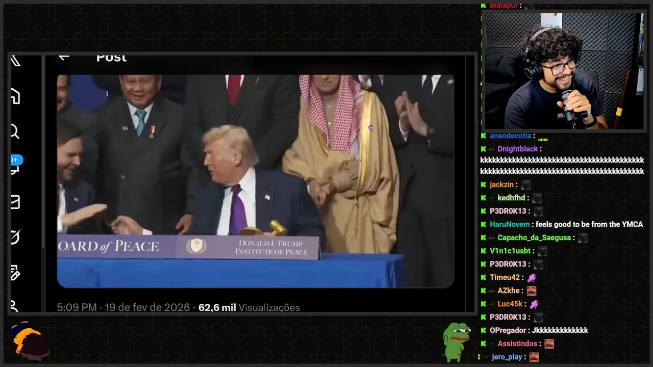
Task: Click the green emote after anaodecotia
Action: pyautogui.click(x=543, y=139)
